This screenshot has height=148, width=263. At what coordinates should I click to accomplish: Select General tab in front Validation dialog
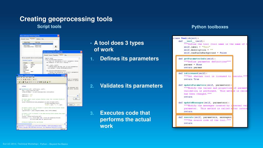pos(46,55)
